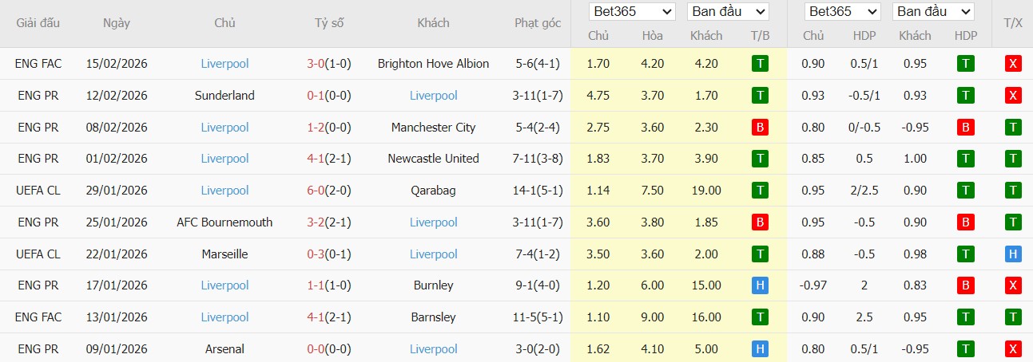Click the red X badge in Arsenal row
This screenshot has width=1033, height=362.
pyautogui.click(x=1013, y=349)
